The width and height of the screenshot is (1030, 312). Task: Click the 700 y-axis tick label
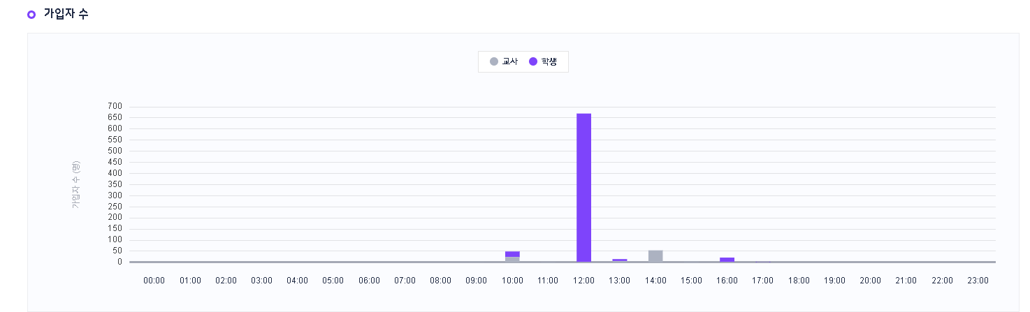point(115,106)
